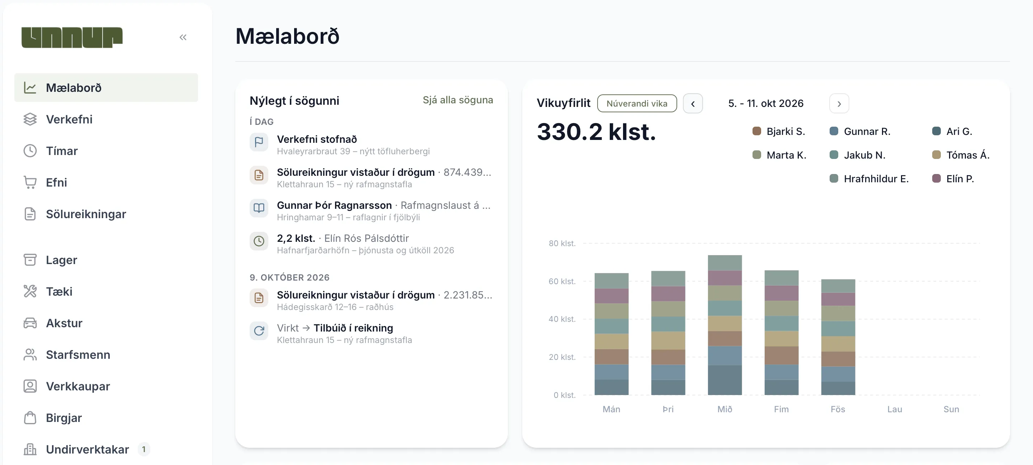Screen dimensions: 1033x465
Task: Toggle Hrafnhildur E. legend series
Action: tap(869, 179)
